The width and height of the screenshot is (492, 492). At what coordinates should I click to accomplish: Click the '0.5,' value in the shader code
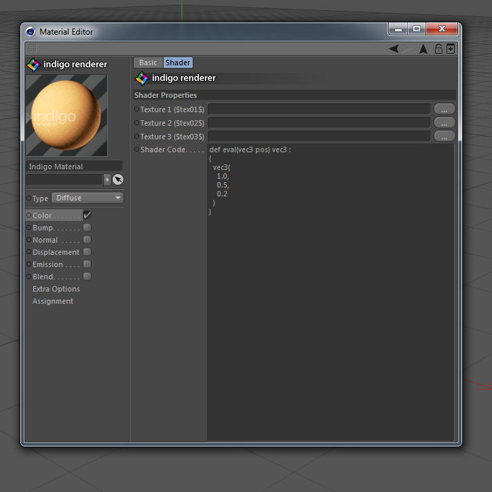point(223,185)
